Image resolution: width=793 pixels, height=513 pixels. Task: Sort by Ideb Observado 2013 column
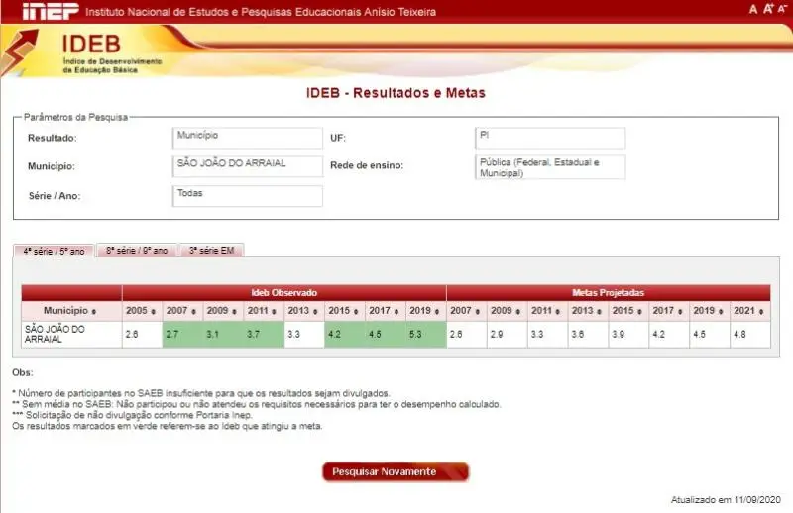[x=304, y=311]
